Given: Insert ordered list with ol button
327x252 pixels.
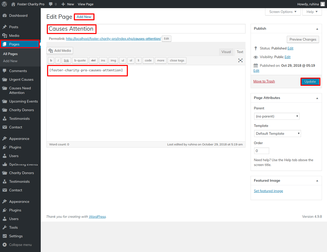Looking at the screenshot, I should [131, 60].
